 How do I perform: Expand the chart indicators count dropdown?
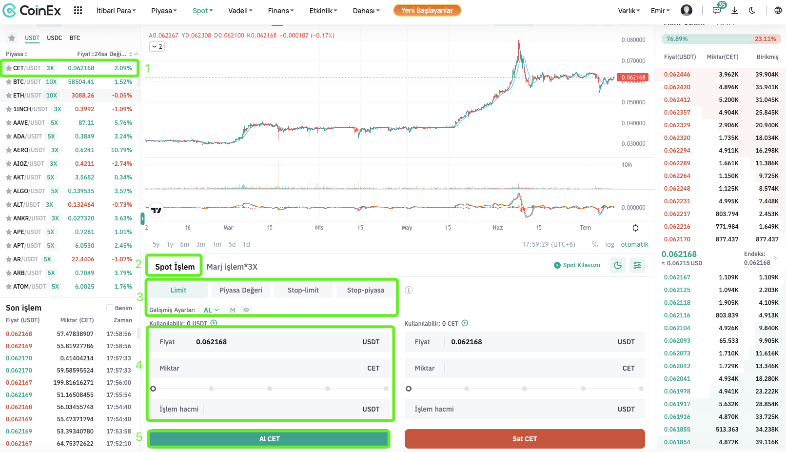pyautogui.click(x=157, y=47)
